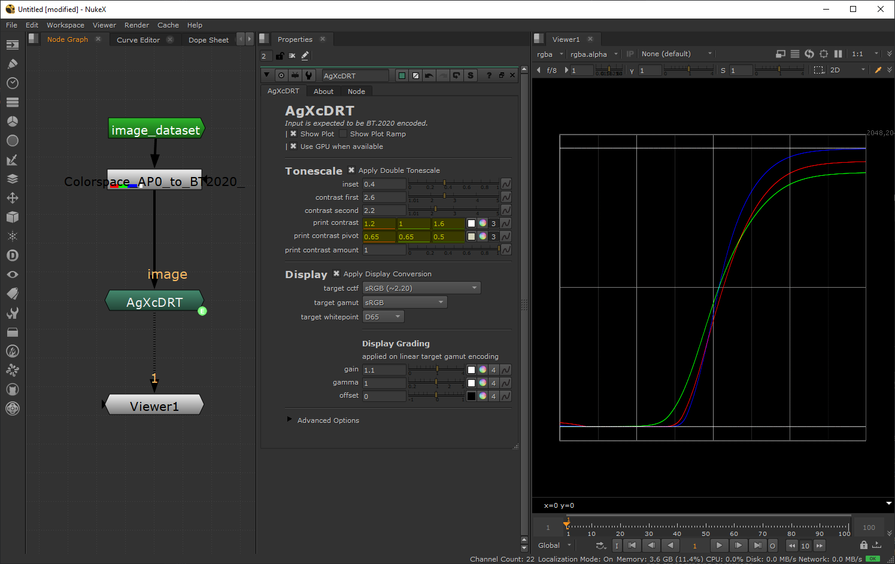Open target whitepoint D65 dropdown

point(383,317)
